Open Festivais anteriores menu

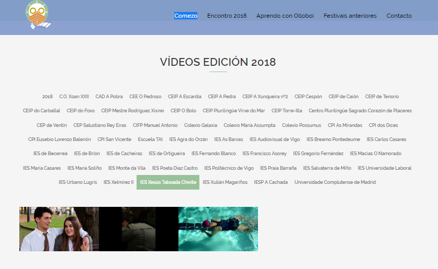tap(350, 16)
